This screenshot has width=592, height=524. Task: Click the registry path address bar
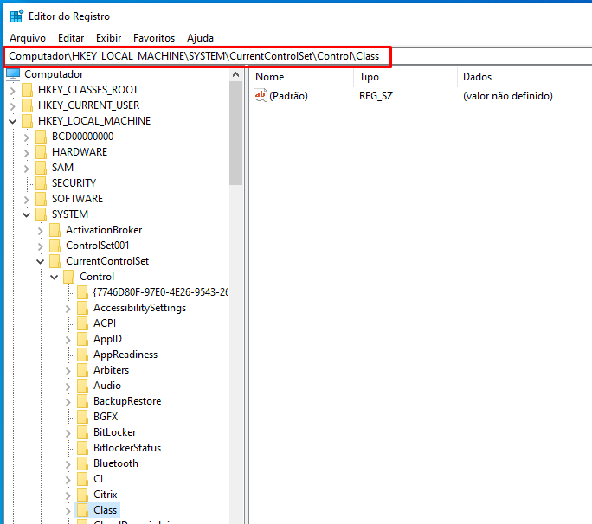198,56
